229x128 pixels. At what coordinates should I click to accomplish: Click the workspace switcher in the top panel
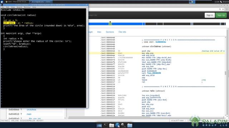[192, 2]
